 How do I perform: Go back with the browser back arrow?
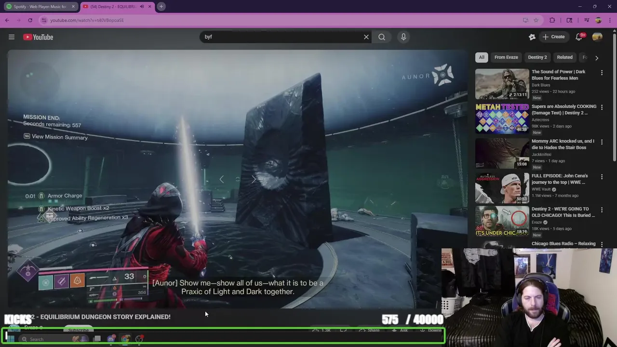7,20
